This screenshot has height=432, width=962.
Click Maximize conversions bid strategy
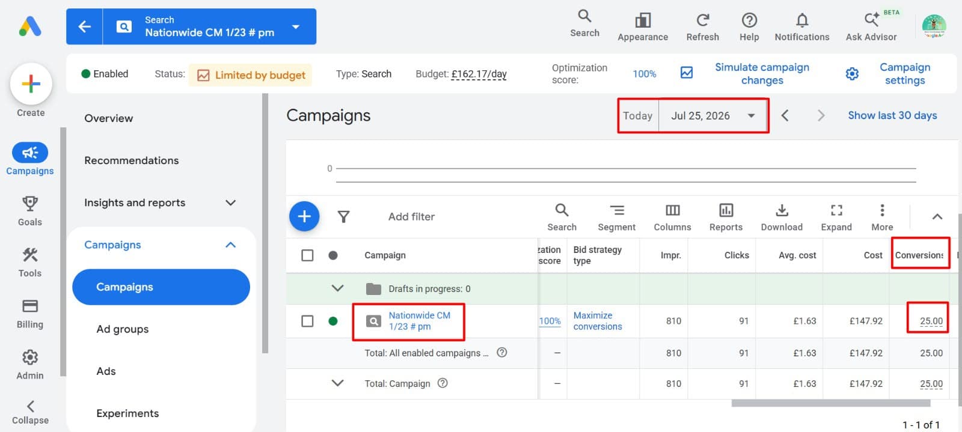[x=598, y=321]
